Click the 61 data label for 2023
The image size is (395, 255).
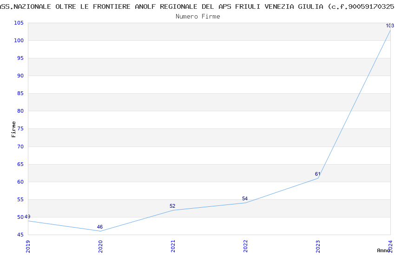coord(318,174)
